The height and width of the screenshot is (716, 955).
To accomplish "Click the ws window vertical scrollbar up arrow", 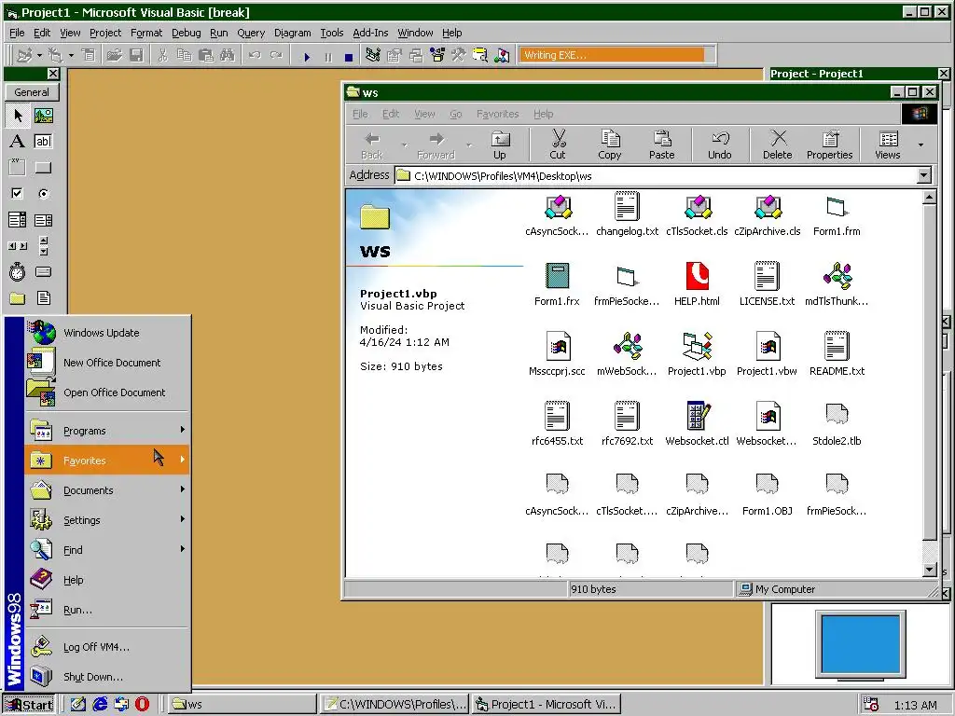I will (x=929, y=198).
